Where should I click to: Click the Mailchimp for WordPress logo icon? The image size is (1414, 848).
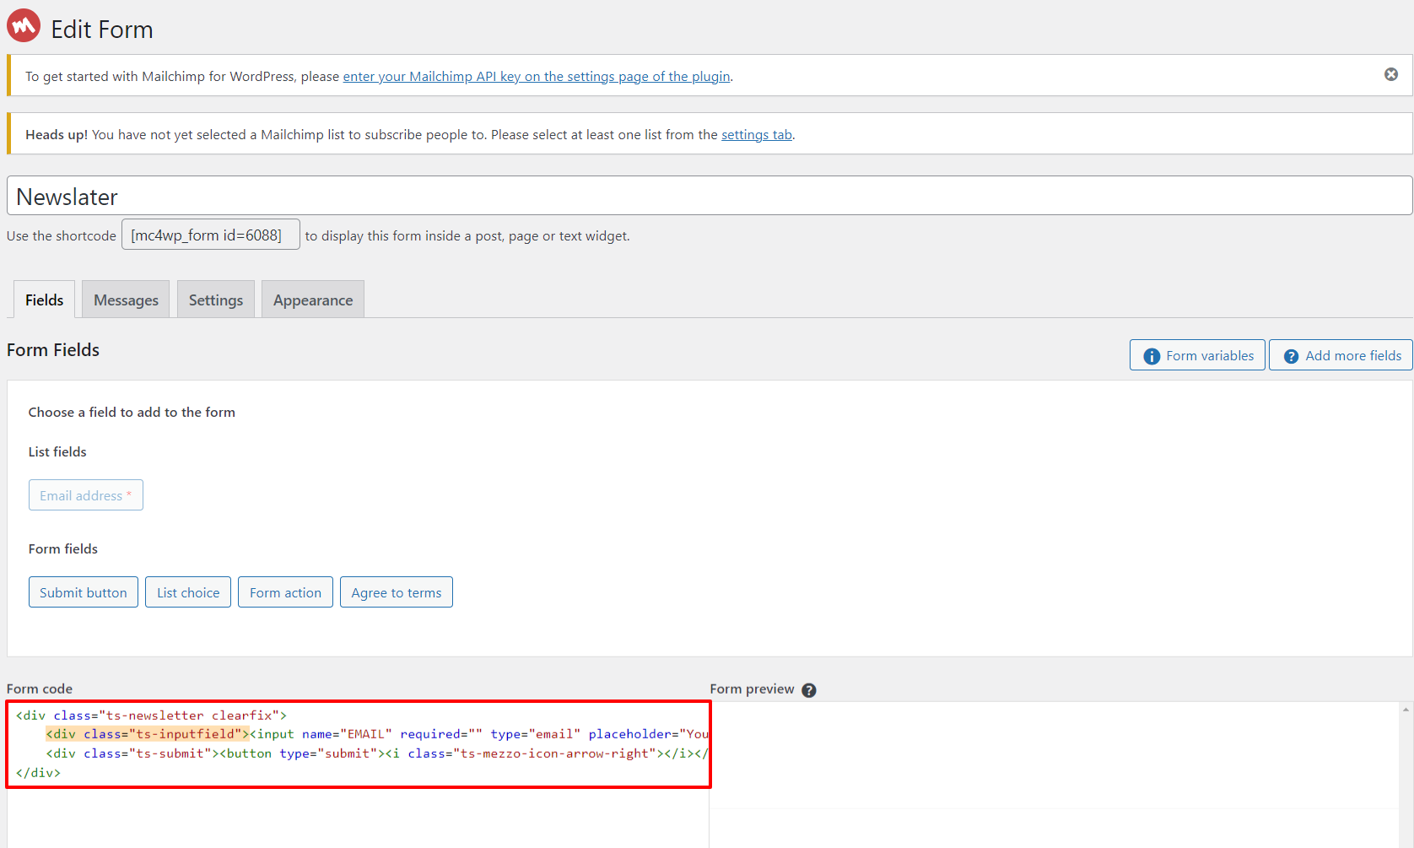pos(24,26)
